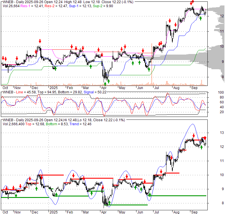Screen dimensions: 225x214
Task: Click the '100' level on oscillator scale
Action: pos(221,92)
